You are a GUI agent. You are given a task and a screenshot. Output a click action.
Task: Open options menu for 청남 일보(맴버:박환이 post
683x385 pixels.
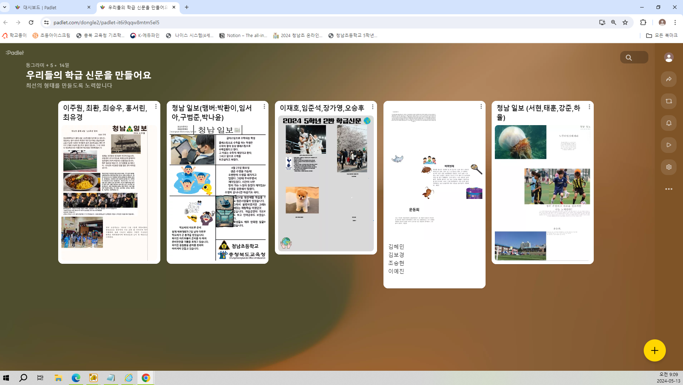264,107
